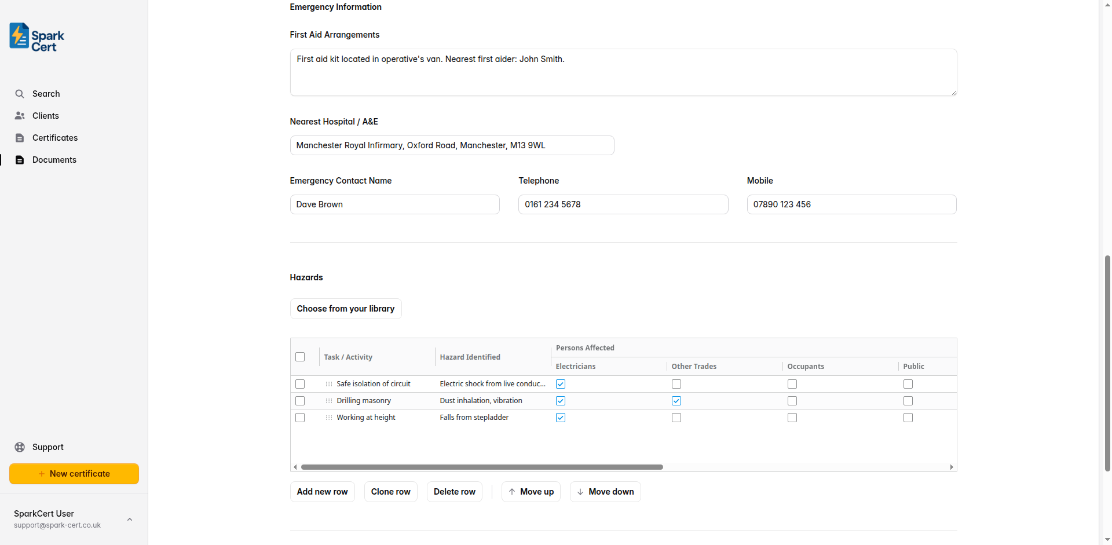Select the Search icon in the sidebar
This screenshot has height=545, width=1112.
click(20, 93)
